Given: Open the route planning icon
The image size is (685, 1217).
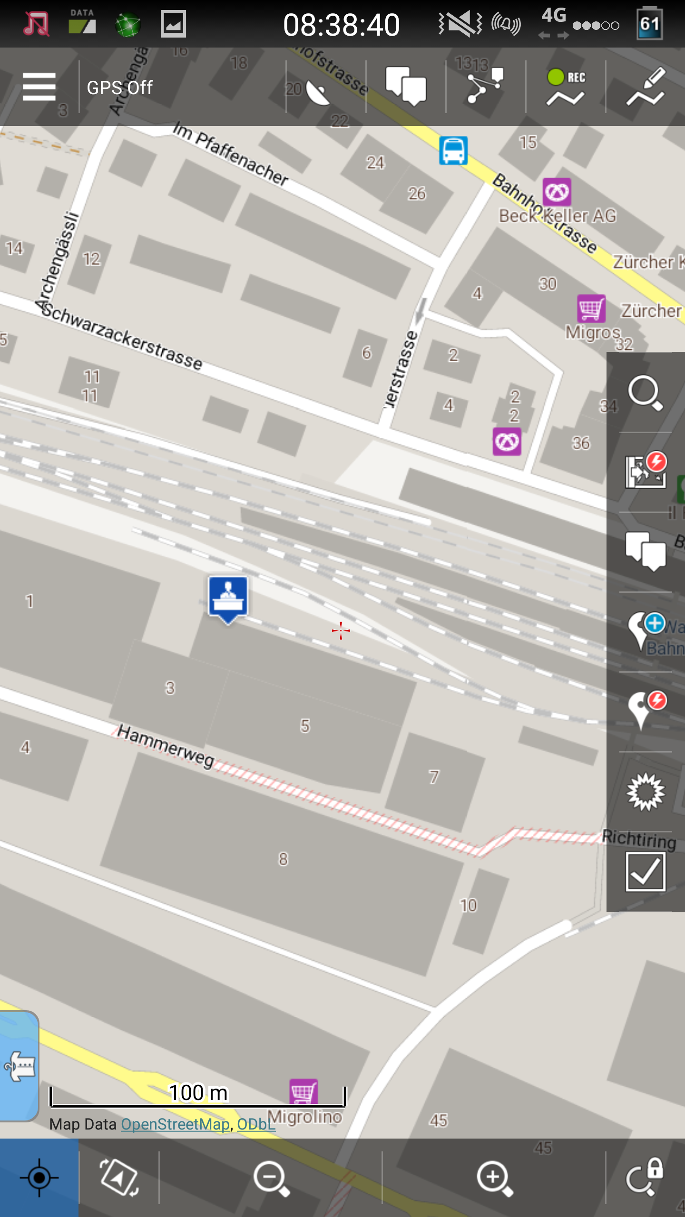Looking at the screenshot, I should coord(485,86).
